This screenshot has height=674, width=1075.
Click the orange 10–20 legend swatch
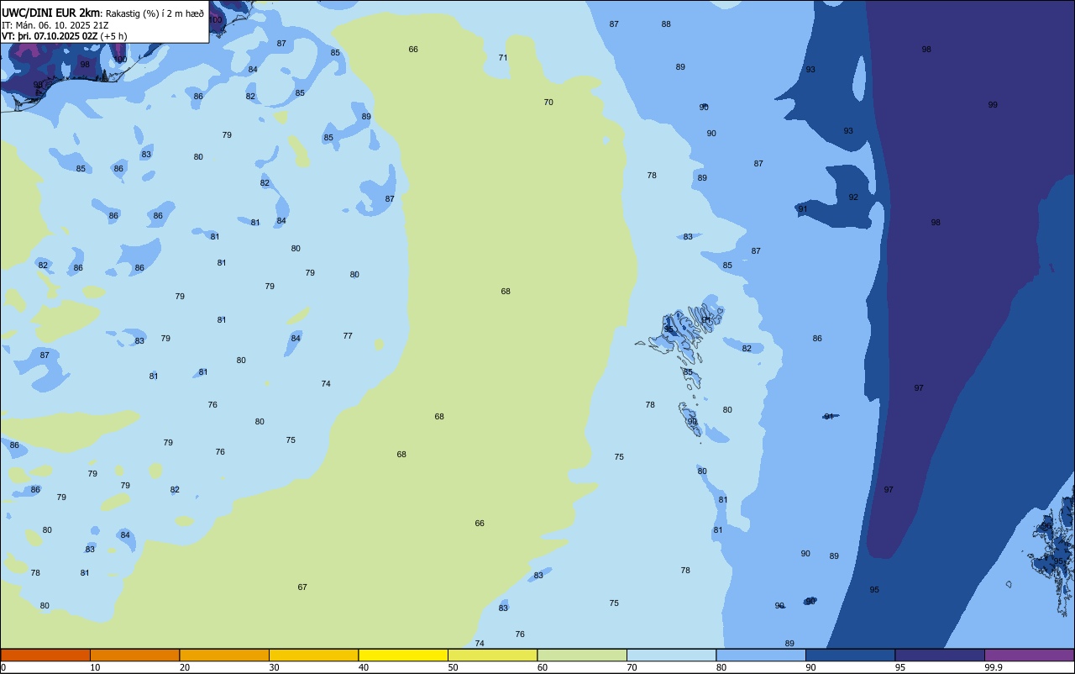coord(134,655)
